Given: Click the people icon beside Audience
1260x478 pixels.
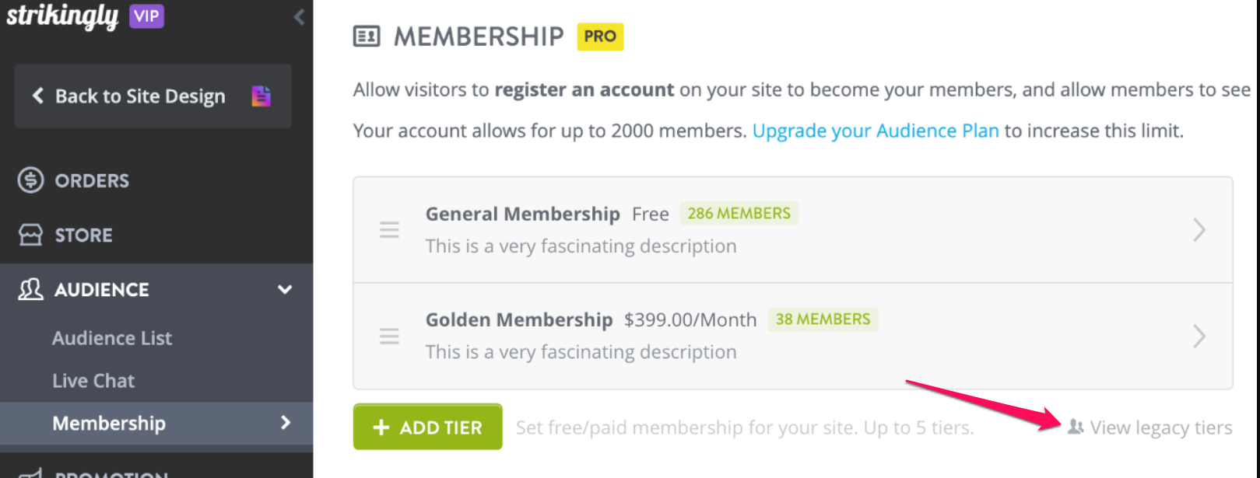Looking at the screenshot, I should (x=30, y=289).
